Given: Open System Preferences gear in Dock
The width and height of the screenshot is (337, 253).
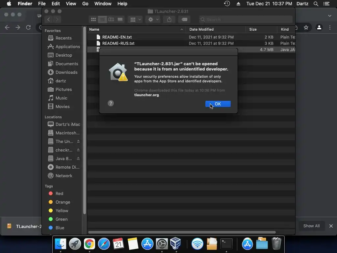Looking at the screenshot, I should tap(162, 244).
